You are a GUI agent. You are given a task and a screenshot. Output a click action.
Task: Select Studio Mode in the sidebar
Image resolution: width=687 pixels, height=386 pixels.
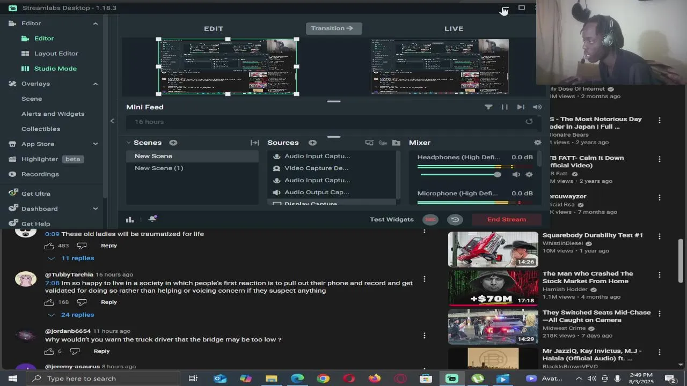click(55, 69)
